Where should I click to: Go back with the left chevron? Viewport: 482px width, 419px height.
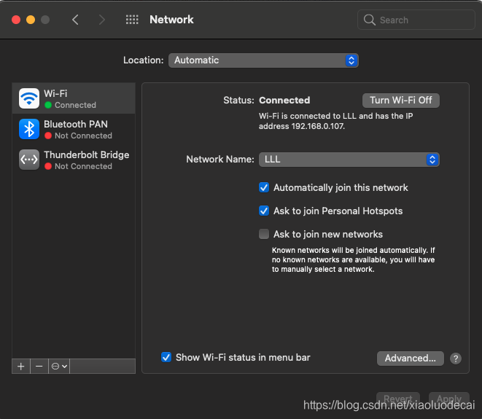point(75,20)
